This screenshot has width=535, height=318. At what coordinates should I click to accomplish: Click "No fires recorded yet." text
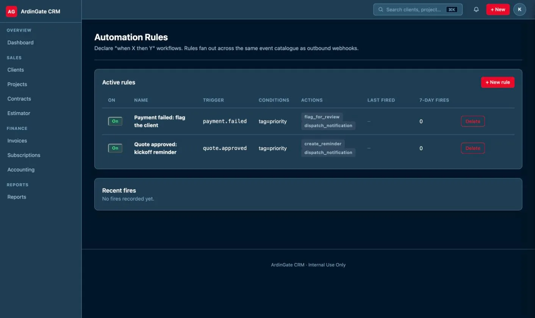[x=128, y=199]
